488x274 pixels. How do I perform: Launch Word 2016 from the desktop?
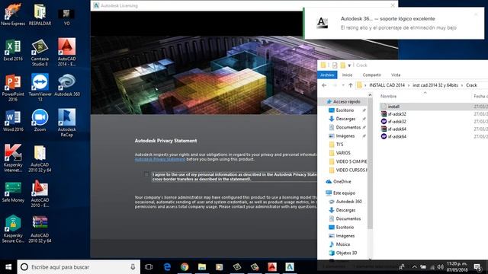[13, 120]
